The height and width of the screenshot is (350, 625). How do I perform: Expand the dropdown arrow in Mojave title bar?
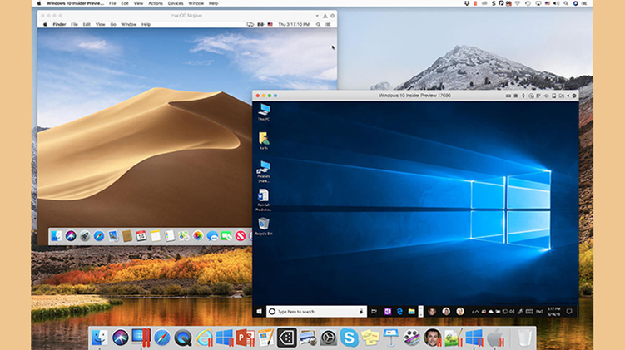(317, 16)
